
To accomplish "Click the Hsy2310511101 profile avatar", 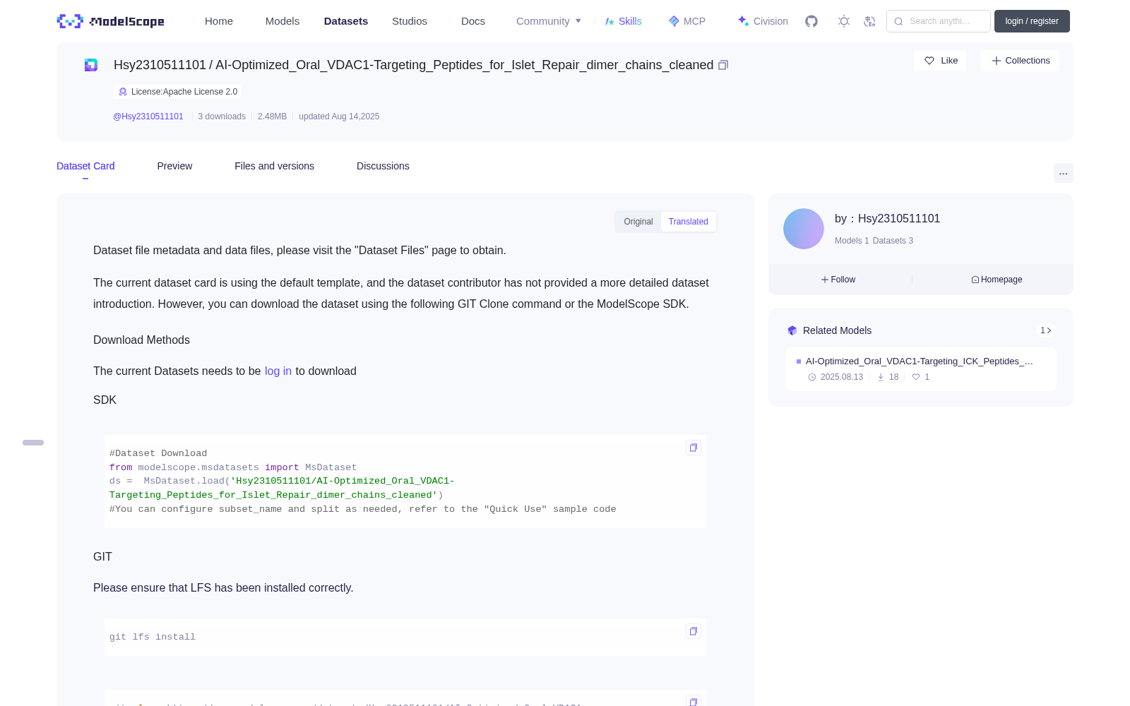I will click(804, 229).
